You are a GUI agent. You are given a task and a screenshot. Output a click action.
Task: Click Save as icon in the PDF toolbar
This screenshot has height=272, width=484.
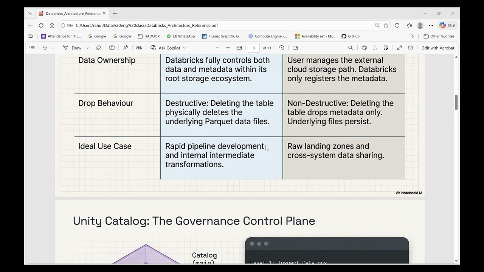coord(386,48)
